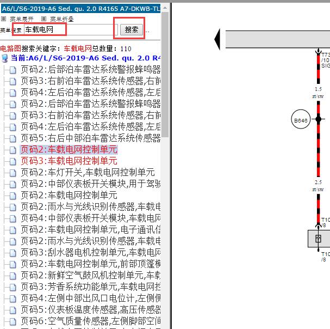Open 页码3:芳香系统功能单元
Viewport: 330px width, 329px height.
coord(90,287)
